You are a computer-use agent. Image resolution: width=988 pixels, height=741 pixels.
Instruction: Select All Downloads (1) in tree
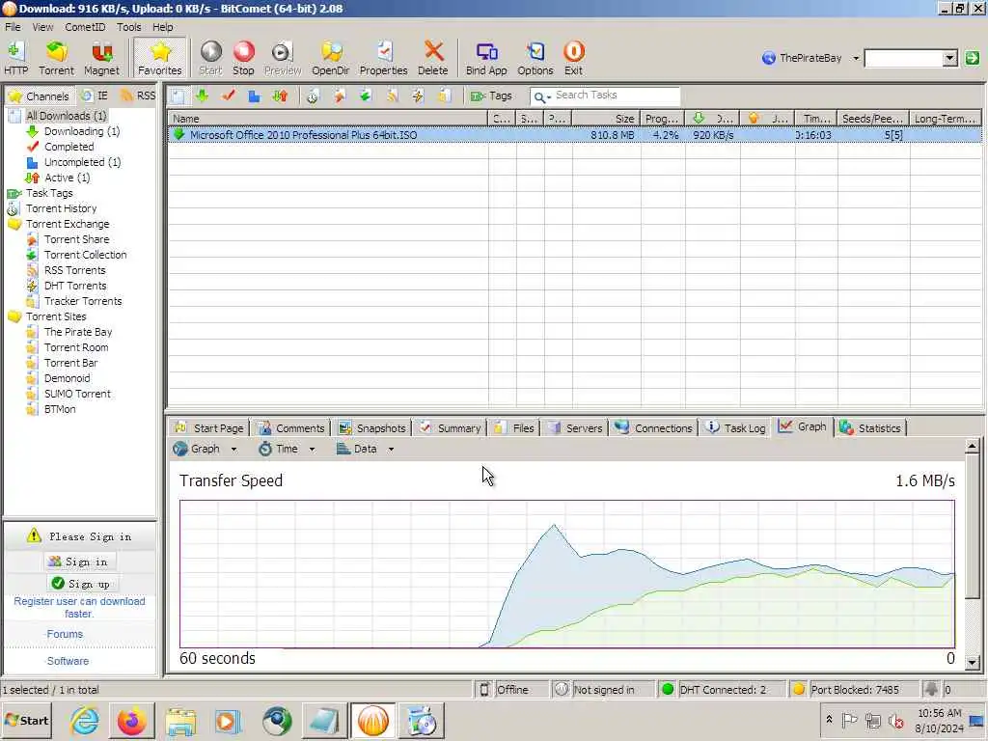(x=67, y=116)
